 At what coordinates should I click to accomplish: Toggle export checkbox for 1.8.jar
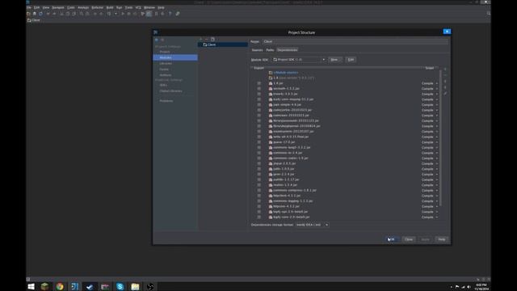[258, 83]
